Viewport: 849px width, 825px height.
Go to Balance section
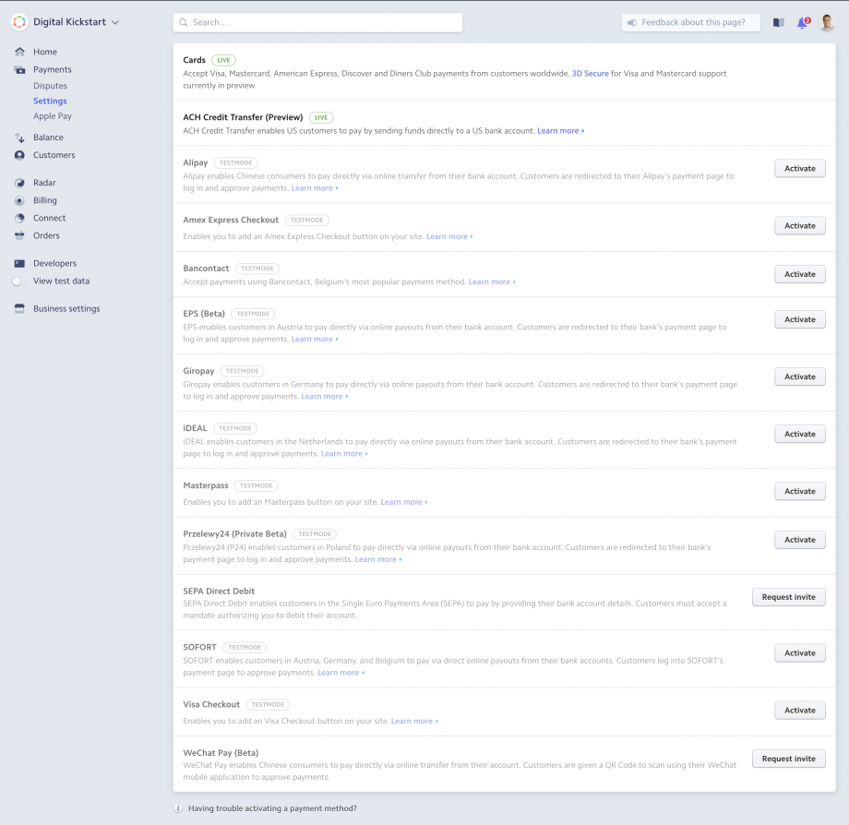(48, 137)
